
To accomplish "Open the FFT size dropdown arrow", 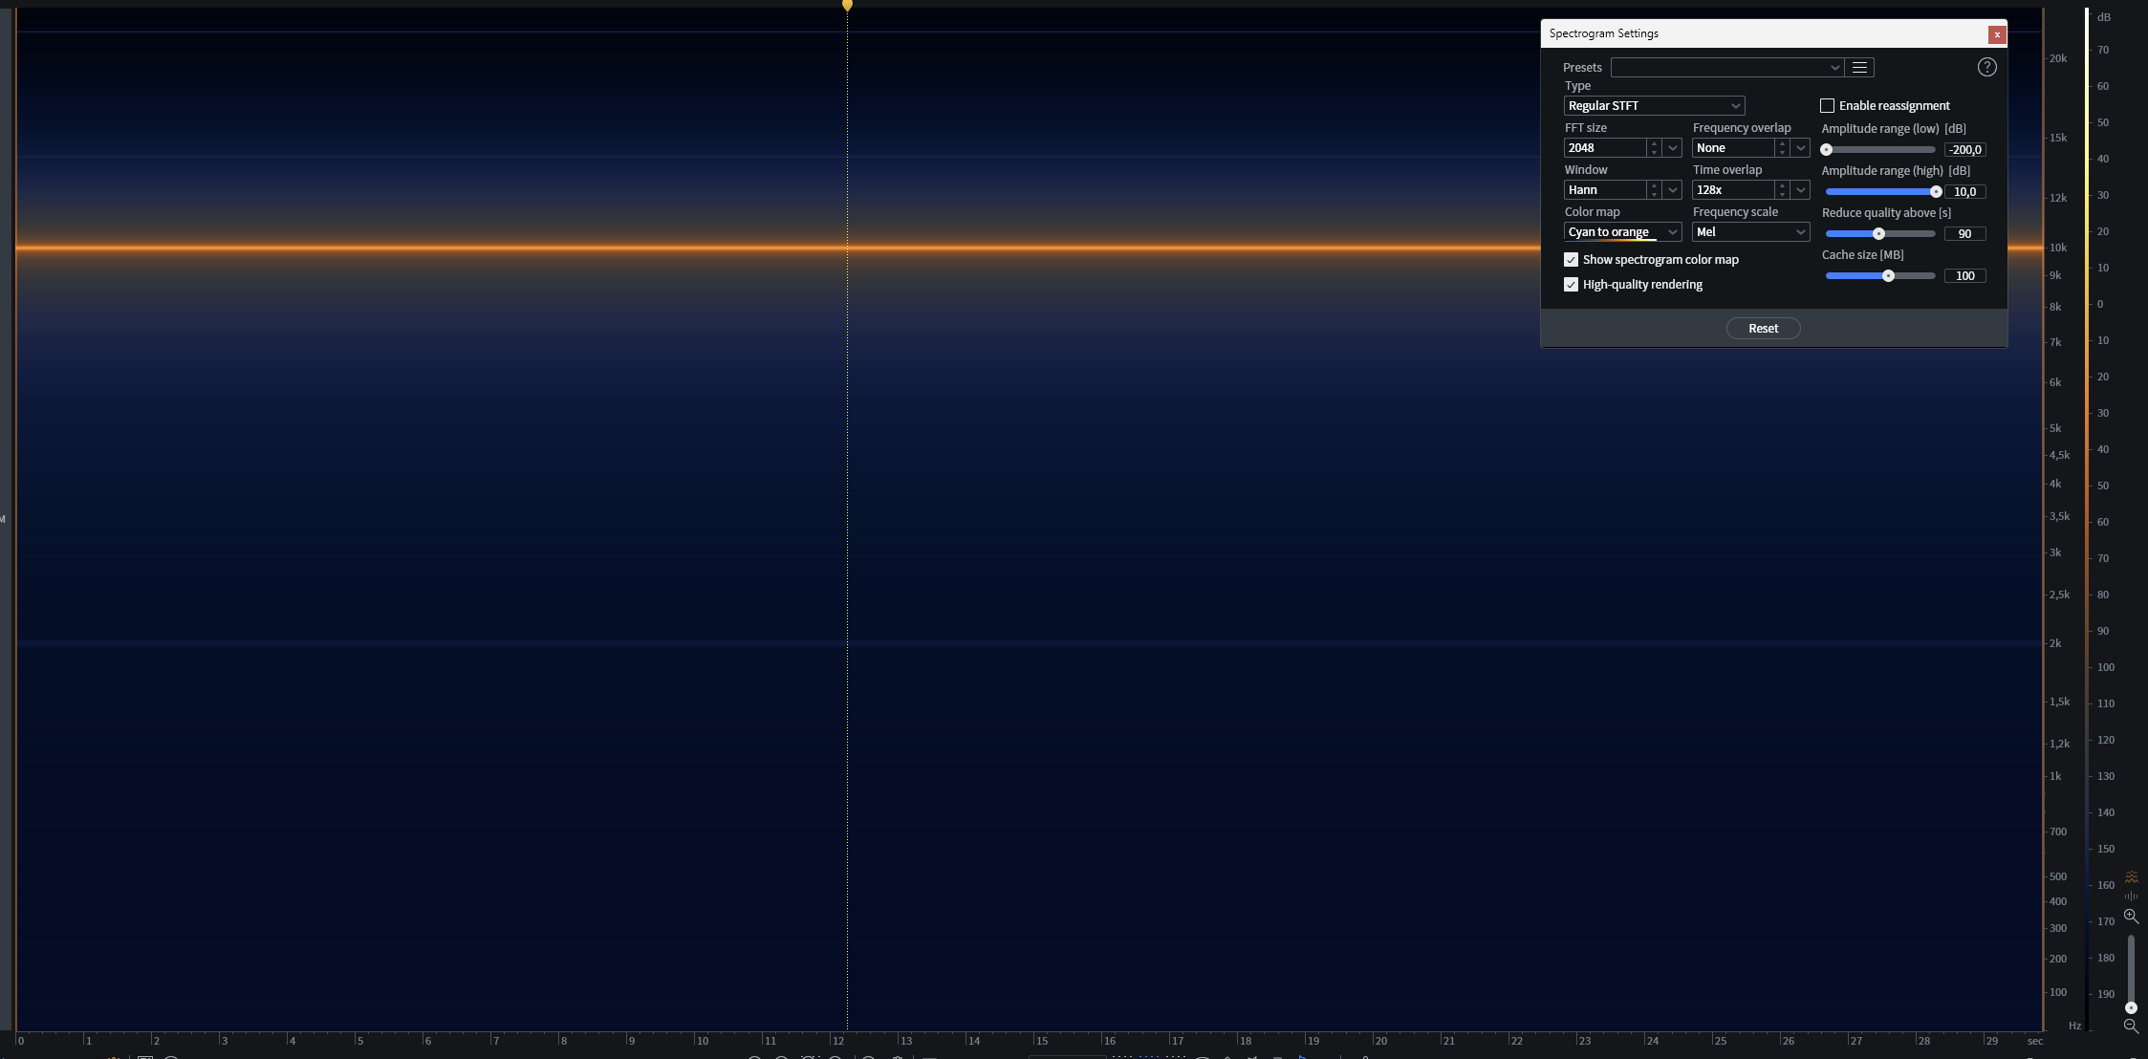I will 1673,148.
